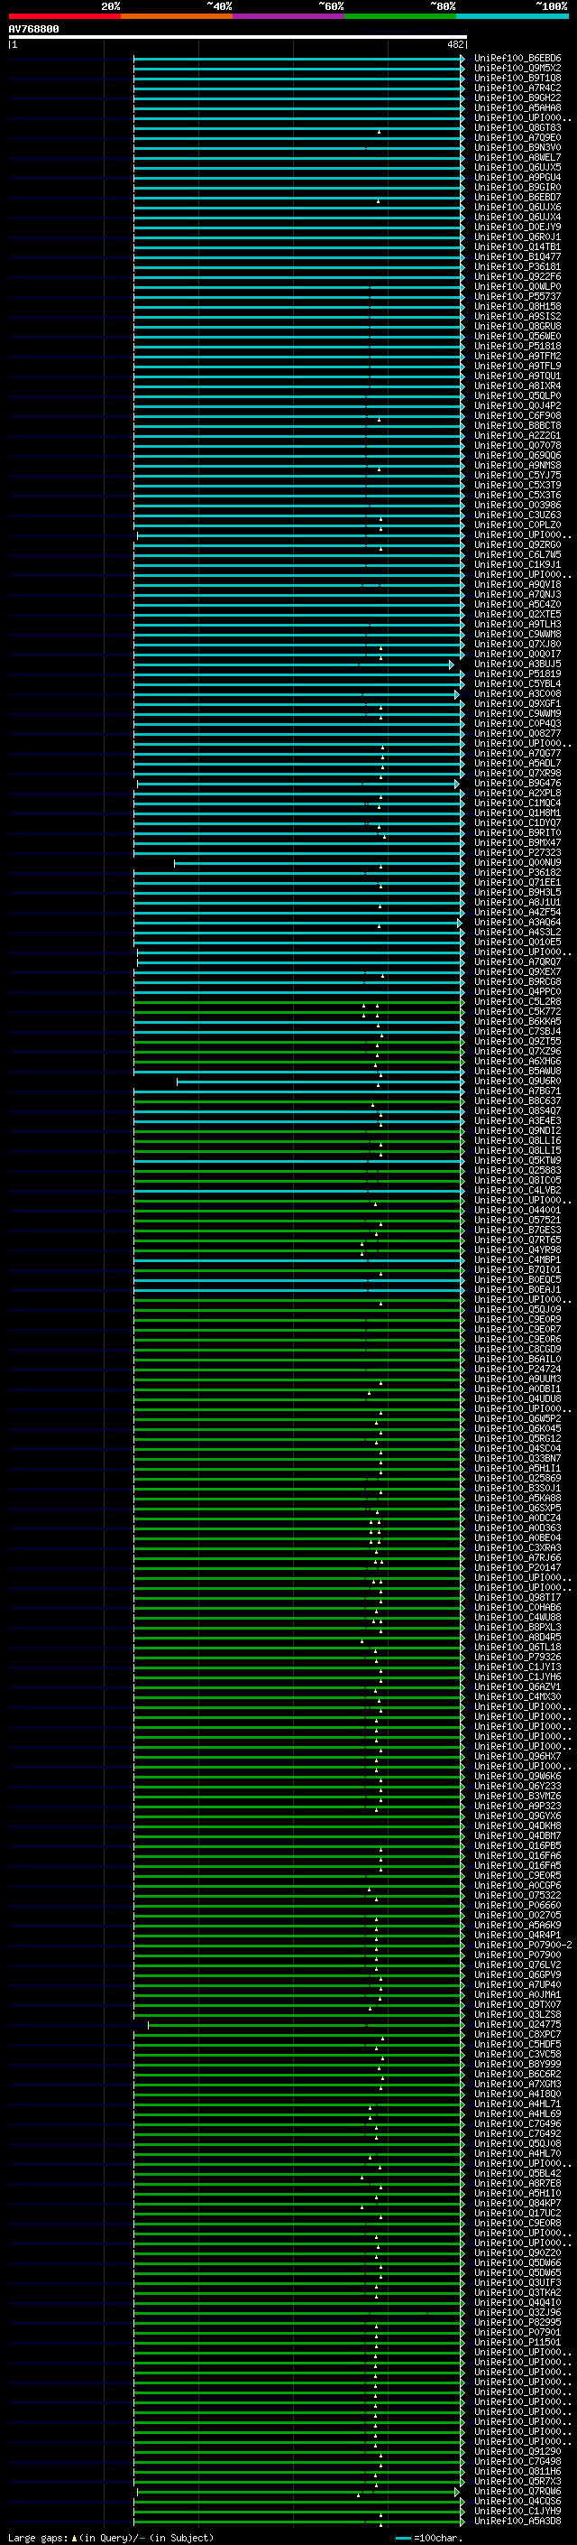Open hit UniRef100_Q9M5X2

coord(517,69)
